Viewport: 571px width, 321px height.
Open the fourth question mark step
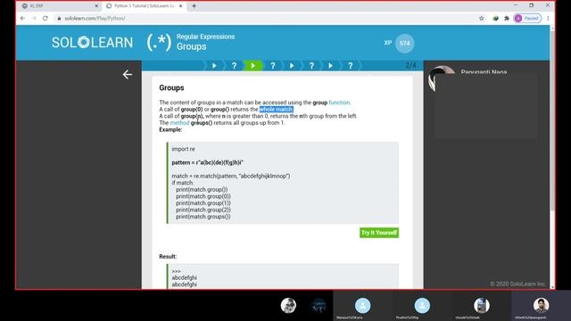pyautogui.click(x=350, y=65)
